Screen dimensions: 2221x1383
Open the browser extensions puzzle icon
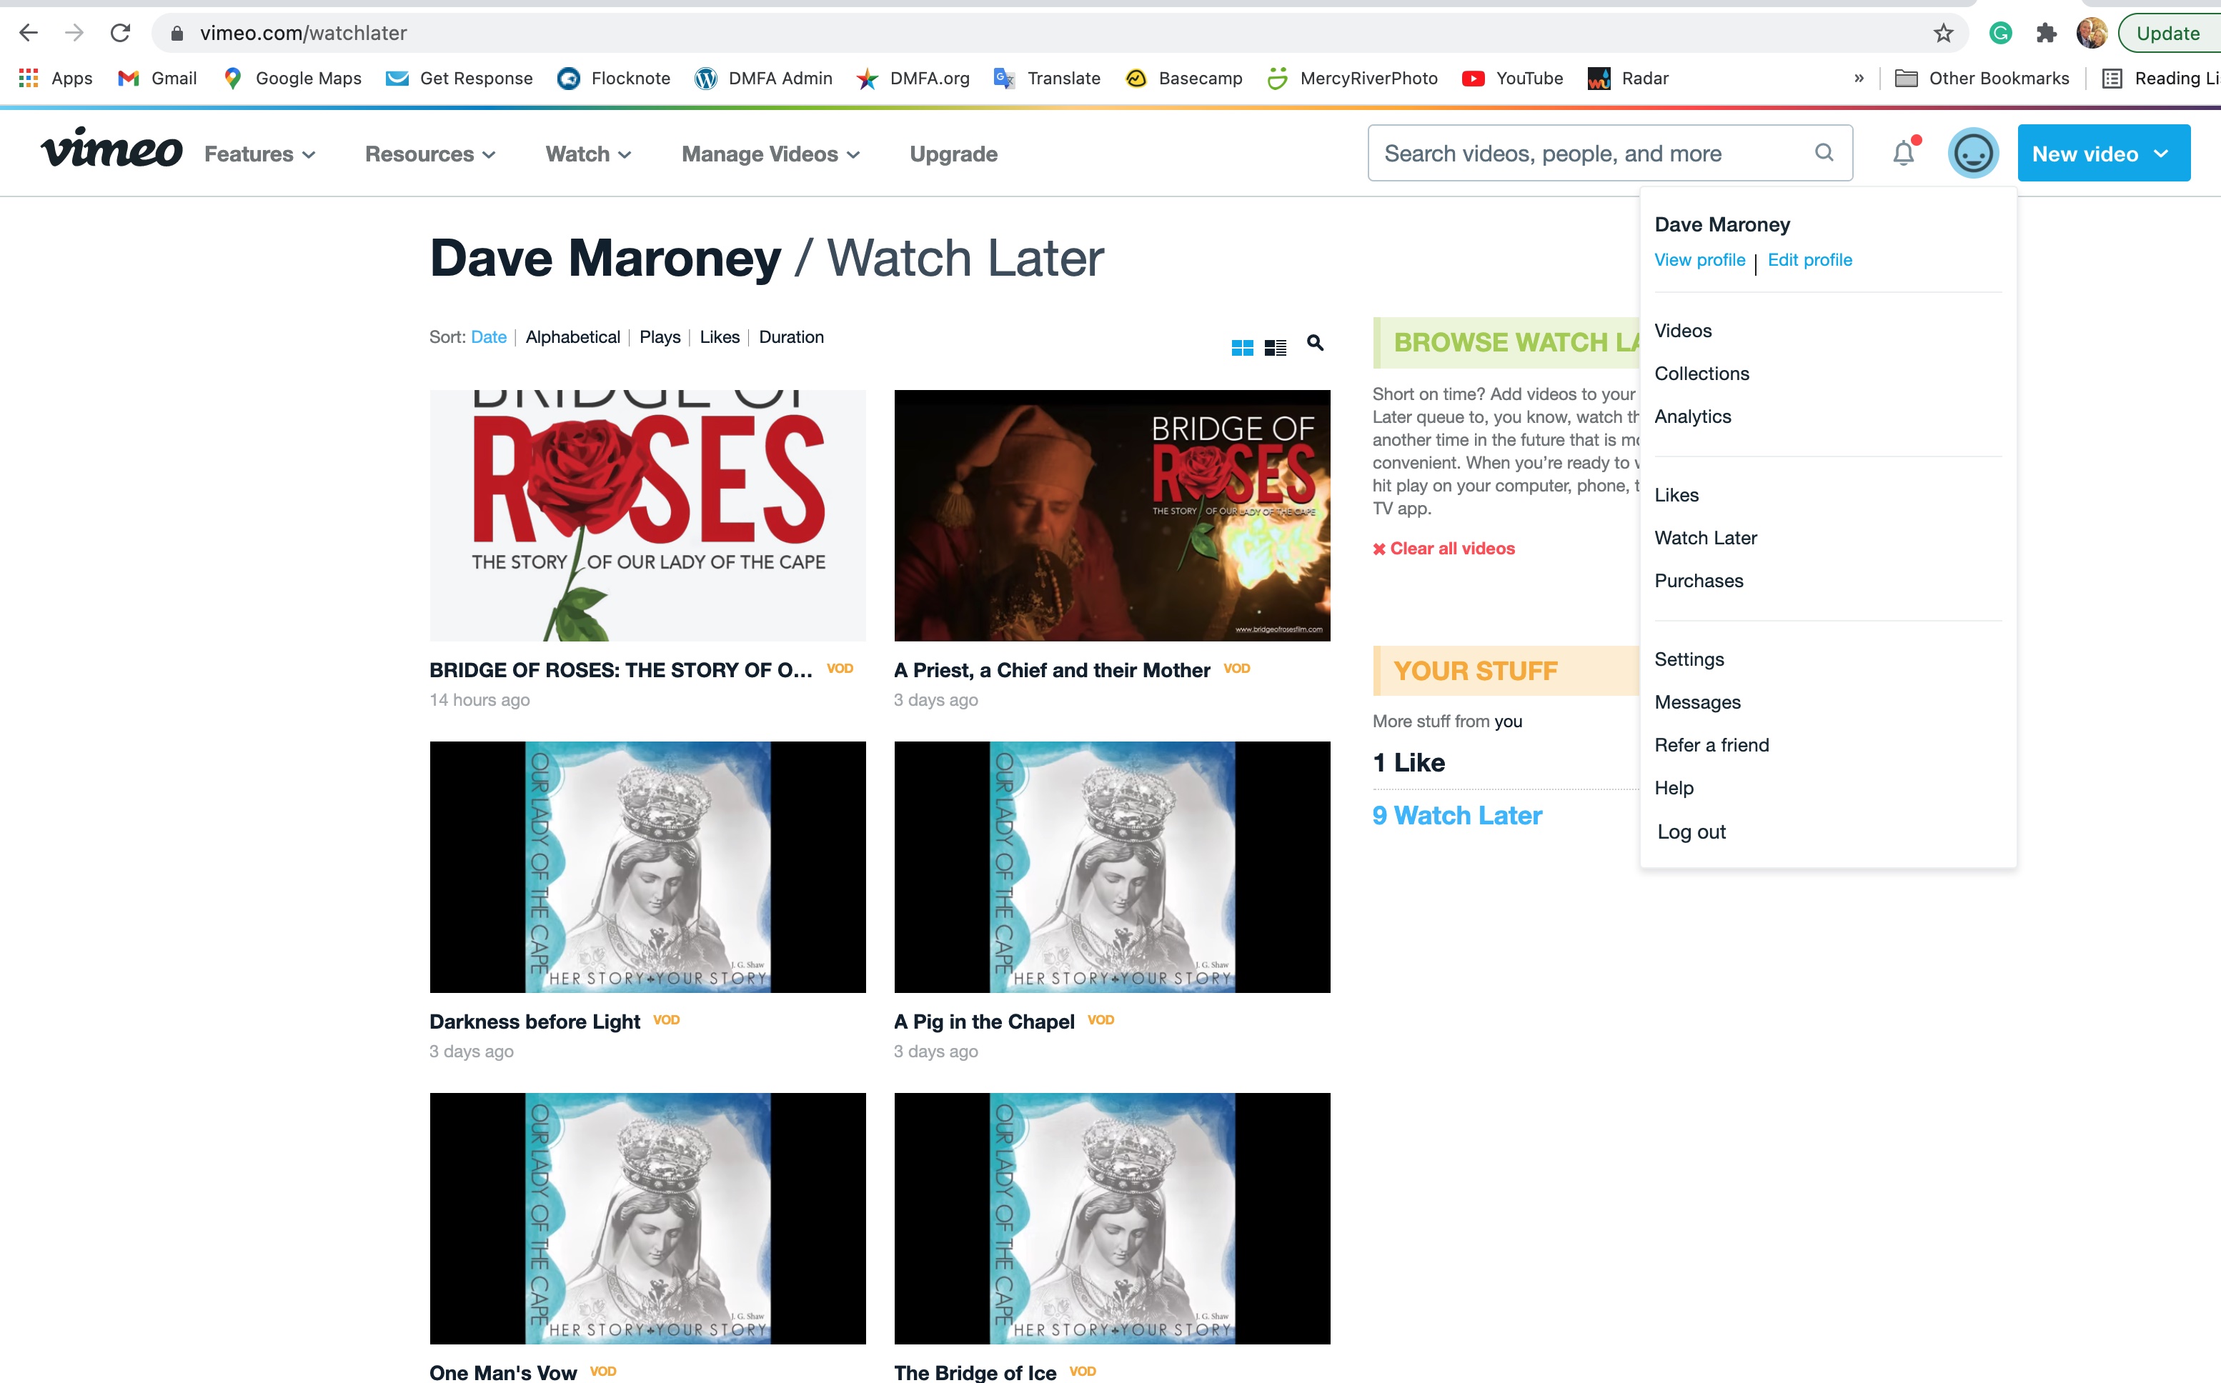pos(2047,33)
